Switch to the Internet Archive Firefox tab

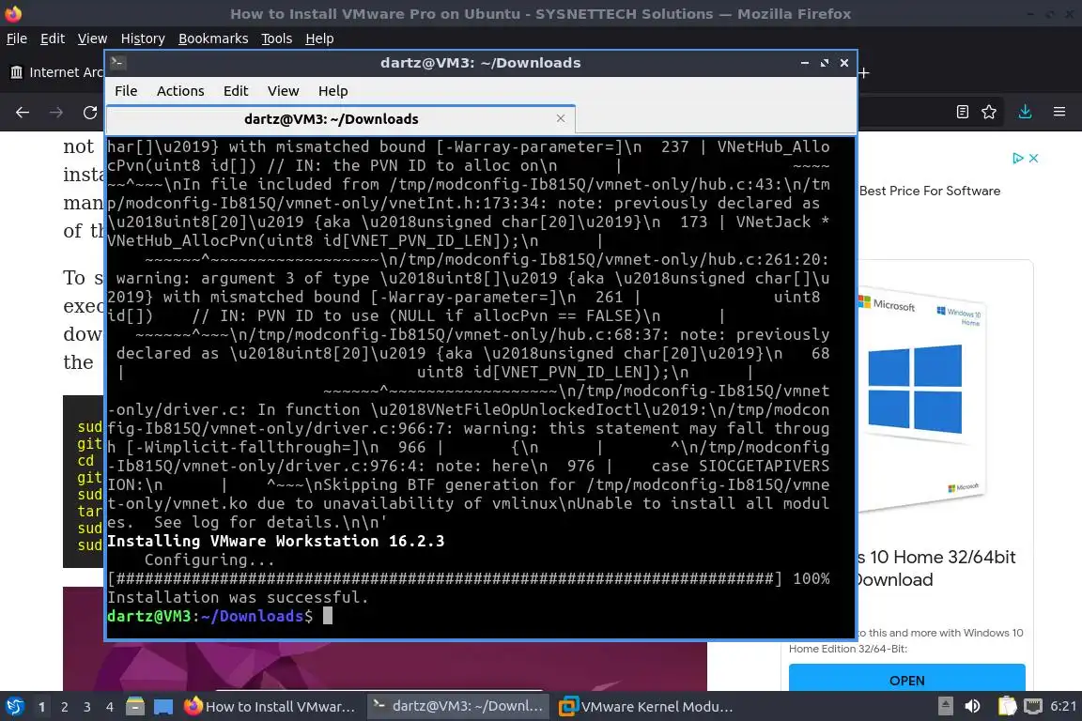click(55, 72)
